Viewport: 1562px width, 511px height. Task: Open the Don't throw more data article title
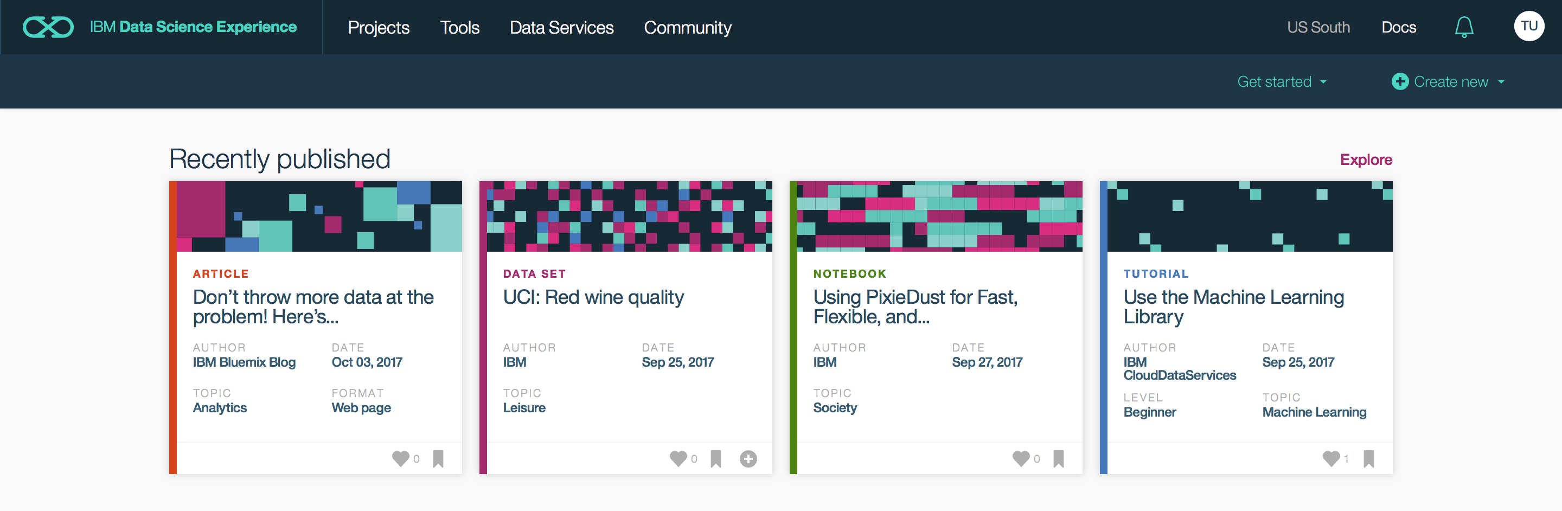click(x=313, y=306)
